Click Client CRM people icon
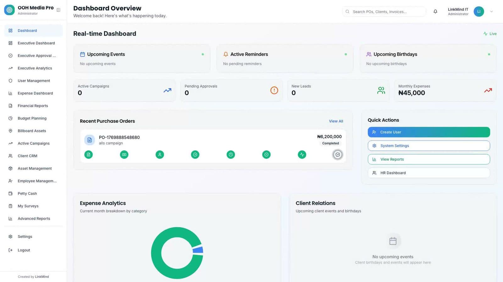Image resolution: width=503 pixels, height=282 pixels. 10,156
